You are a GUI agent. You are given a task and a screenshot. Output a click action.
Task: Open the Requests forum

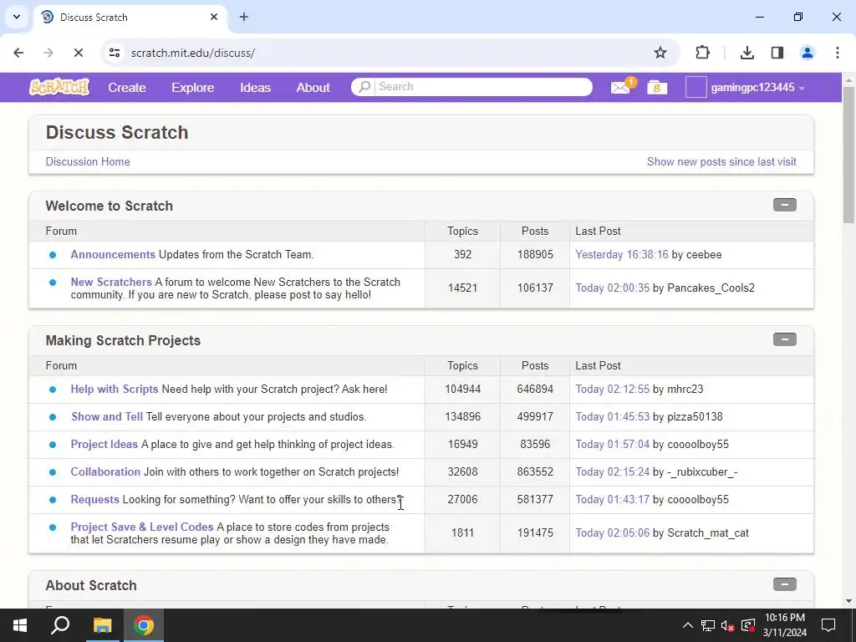click(x=95, y=500)
